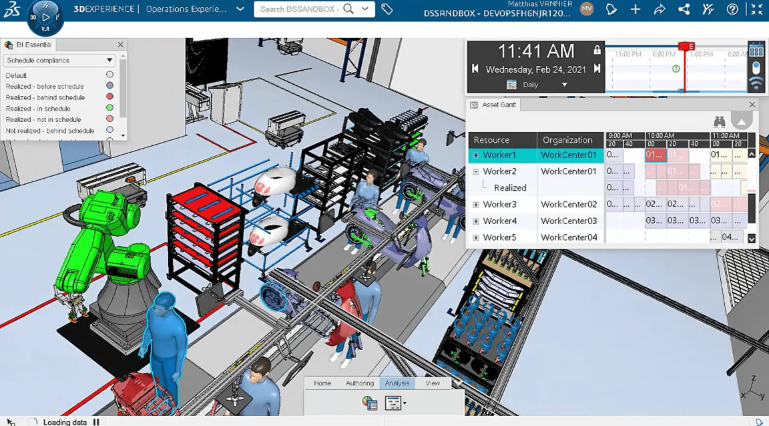Image resolution: width=769 pixels, height=426 pixels.
Task: Open the calendar grid icon beside the timeline
Action: [756, 51]
